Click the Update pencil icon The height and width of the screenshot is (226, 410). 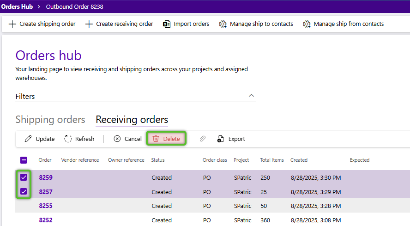click(x=29, y=139)
